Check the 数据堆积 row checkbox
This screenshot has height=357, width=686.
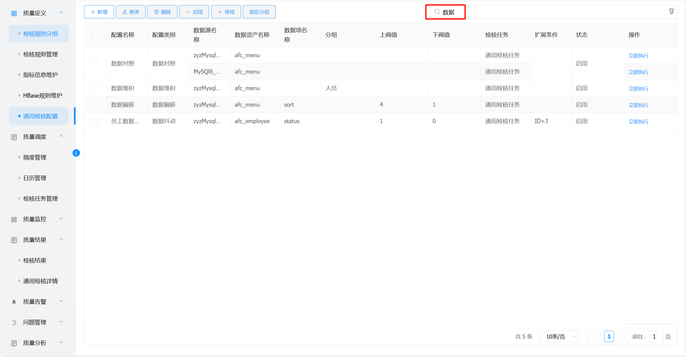click(x=95, y=88)
